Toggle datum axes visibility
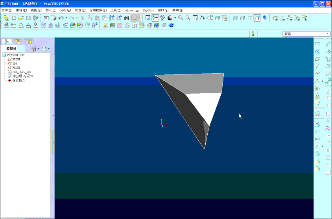The width and height of the screenshot is (332, 219). (282, 18)
